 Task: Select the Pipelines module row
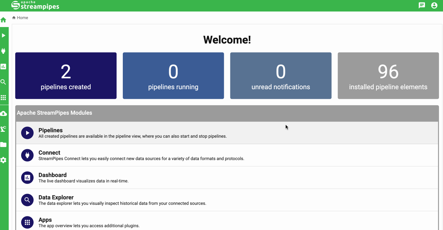pos(227,133)
